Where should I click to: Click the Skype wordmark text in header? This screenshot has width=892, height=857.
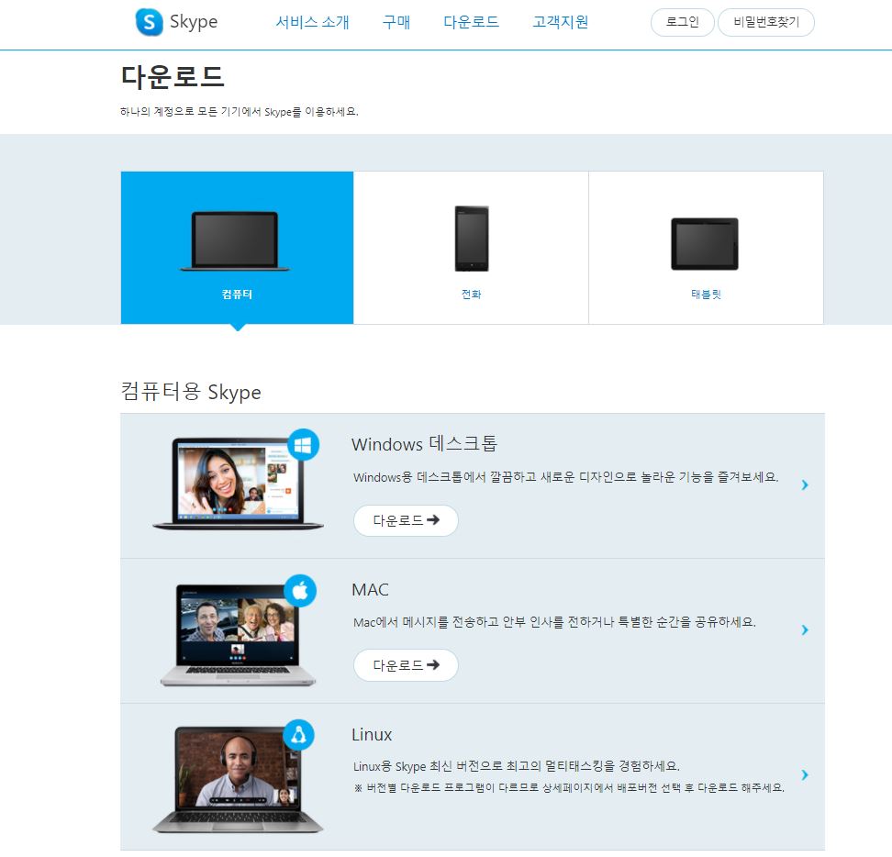[x=194, y=22]
